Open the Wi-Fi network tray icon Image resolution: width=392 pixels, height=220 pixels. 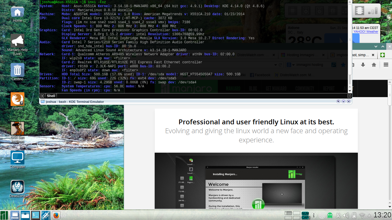pos(362,215)
